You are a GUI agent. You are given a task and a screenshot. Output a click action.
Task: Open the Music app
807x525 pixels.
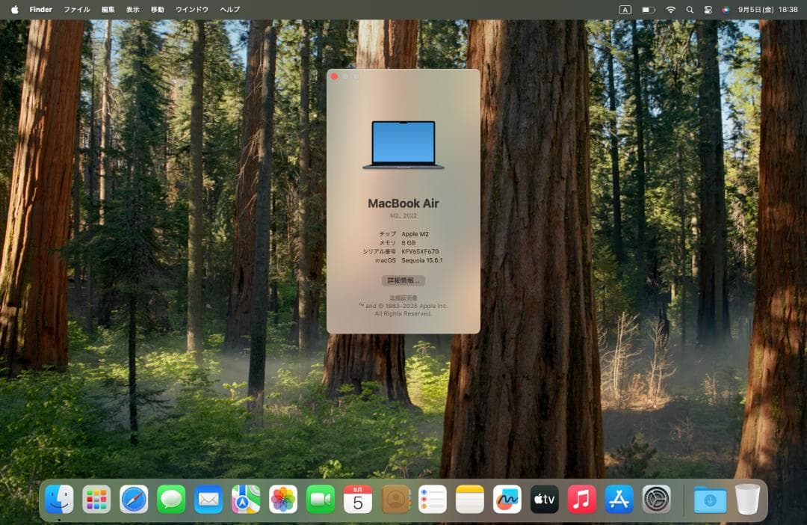[x=582, y=498]
